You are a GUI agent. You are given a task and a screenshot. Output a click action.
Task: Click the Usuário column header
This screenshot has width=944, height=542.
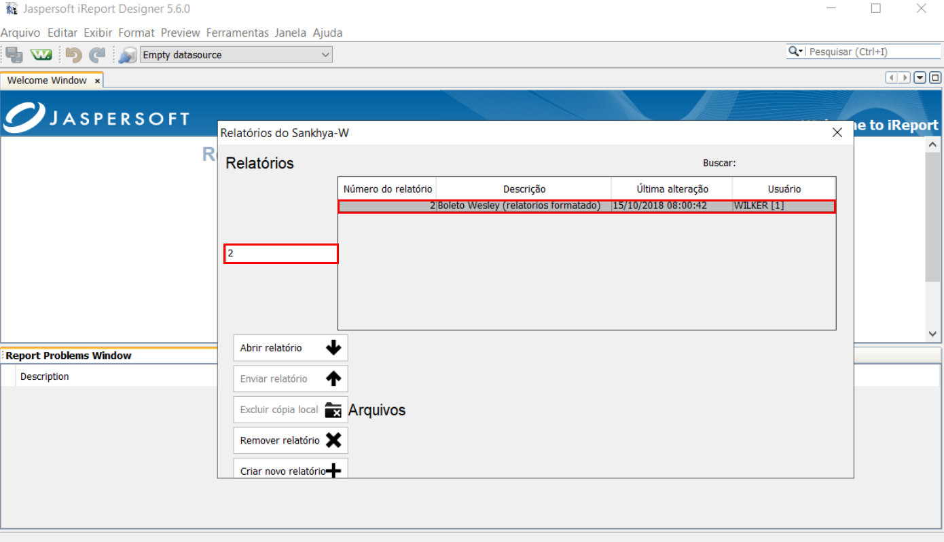coord(784,189)
